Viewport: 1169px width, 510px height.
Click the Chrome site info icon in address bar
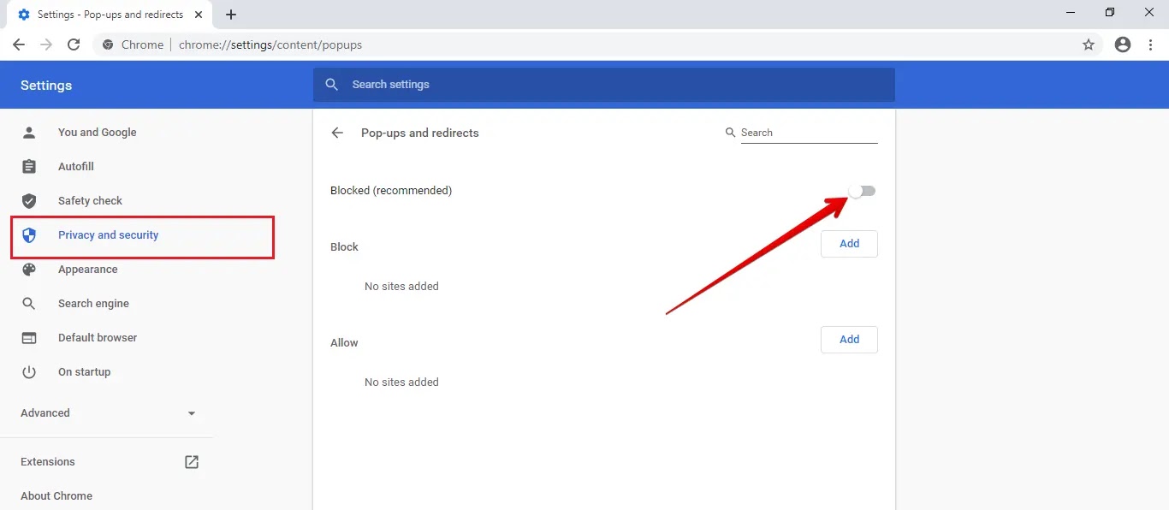pos(108,44)
